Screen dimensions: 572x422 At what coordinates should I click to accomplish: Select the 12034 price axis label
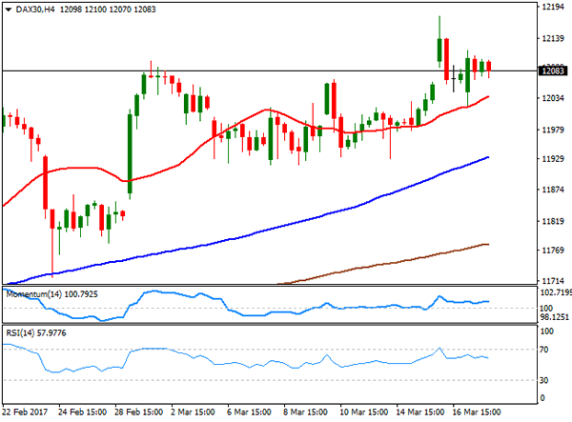(x=553, y=98)
